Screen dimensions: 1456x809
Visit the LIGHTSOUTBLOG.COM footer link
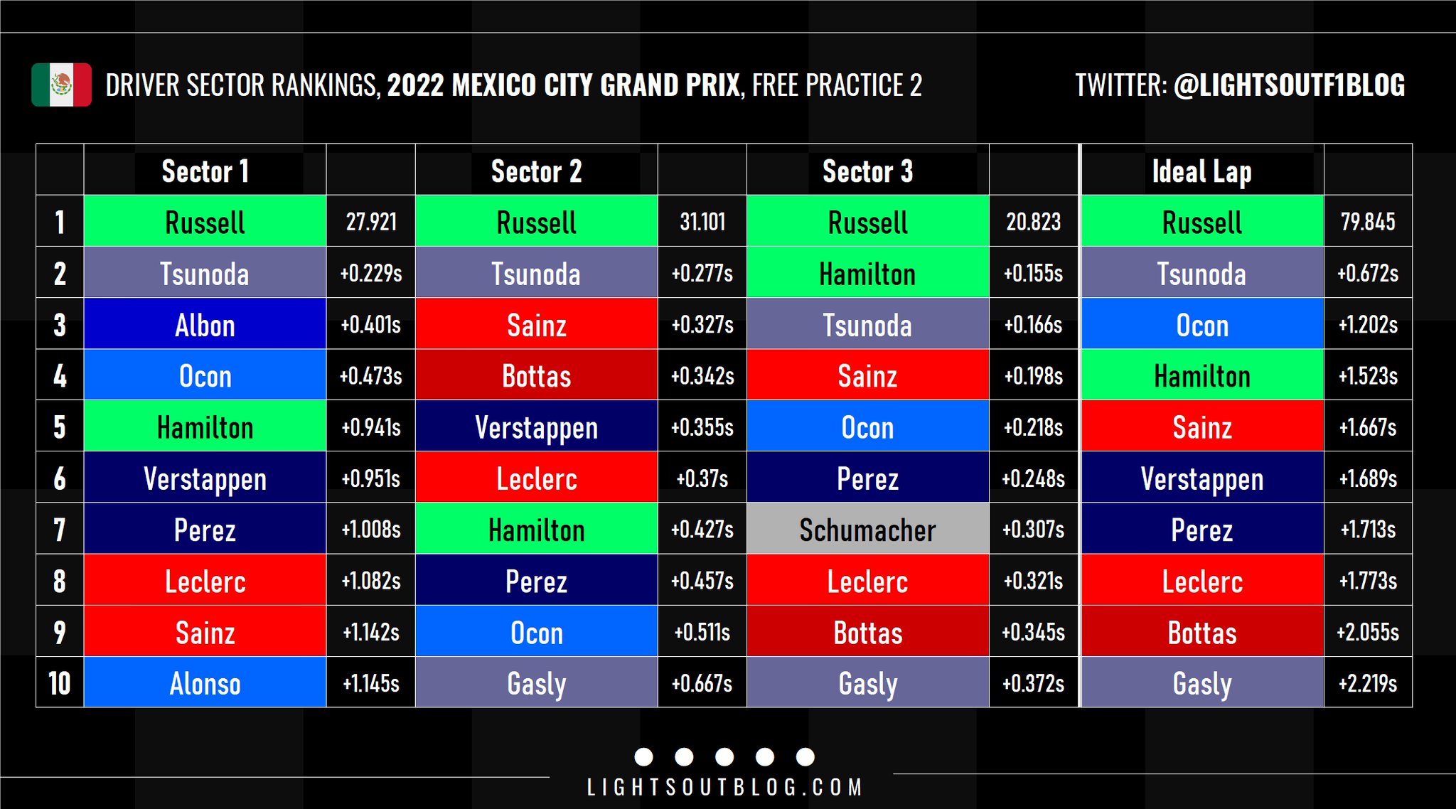click(724, 788)
